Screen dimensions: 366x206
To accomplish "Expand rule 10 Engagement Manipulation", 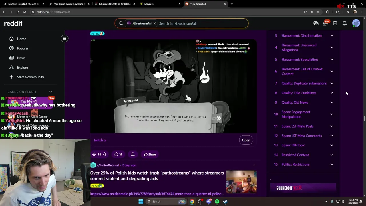I will pyautogui.click(x=332, y=114).
